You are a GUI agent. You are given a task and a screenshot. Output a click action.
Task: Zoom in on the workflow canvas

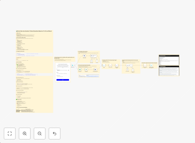[25, 134]
